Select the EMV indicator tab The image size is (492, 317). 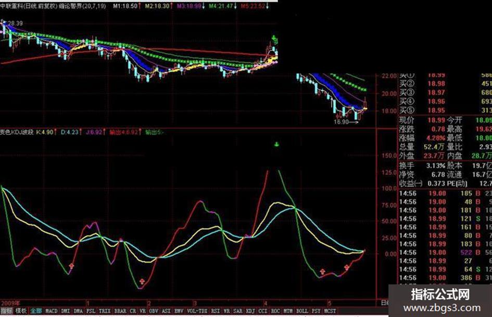point(179,311)
